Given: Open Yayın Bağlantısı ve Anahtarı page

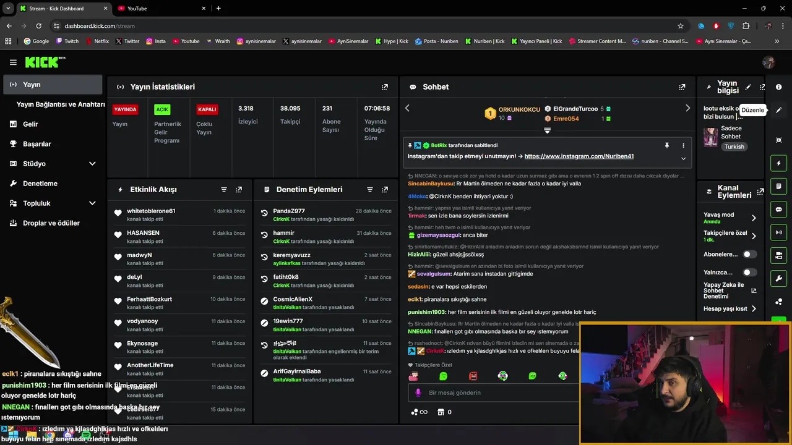Looking at the screenshot, I should coord(61,104).
